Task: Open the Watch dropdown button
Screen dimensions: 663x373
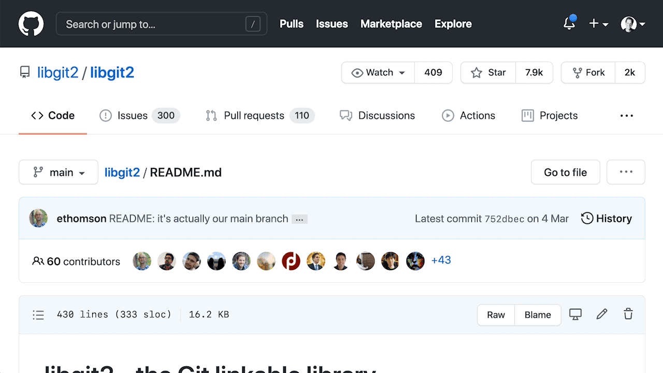Action: point(378,73)
